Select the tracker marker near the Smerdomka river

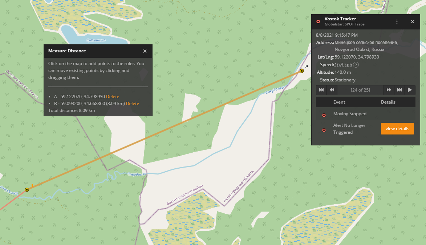coord(301,71)
